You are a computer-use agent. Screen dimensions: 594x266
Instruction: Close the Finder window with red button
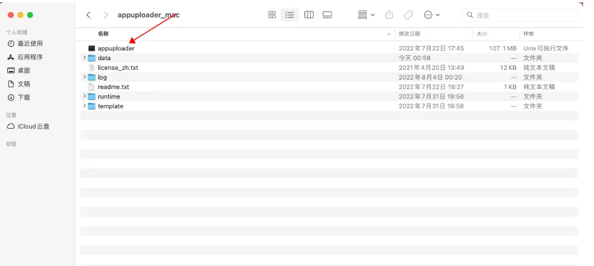(10, 15)
